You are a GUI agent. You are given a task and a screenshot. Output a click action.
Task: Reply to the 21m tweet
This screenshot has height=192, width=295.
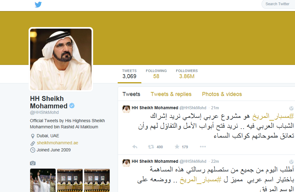[x=135, y=147]
